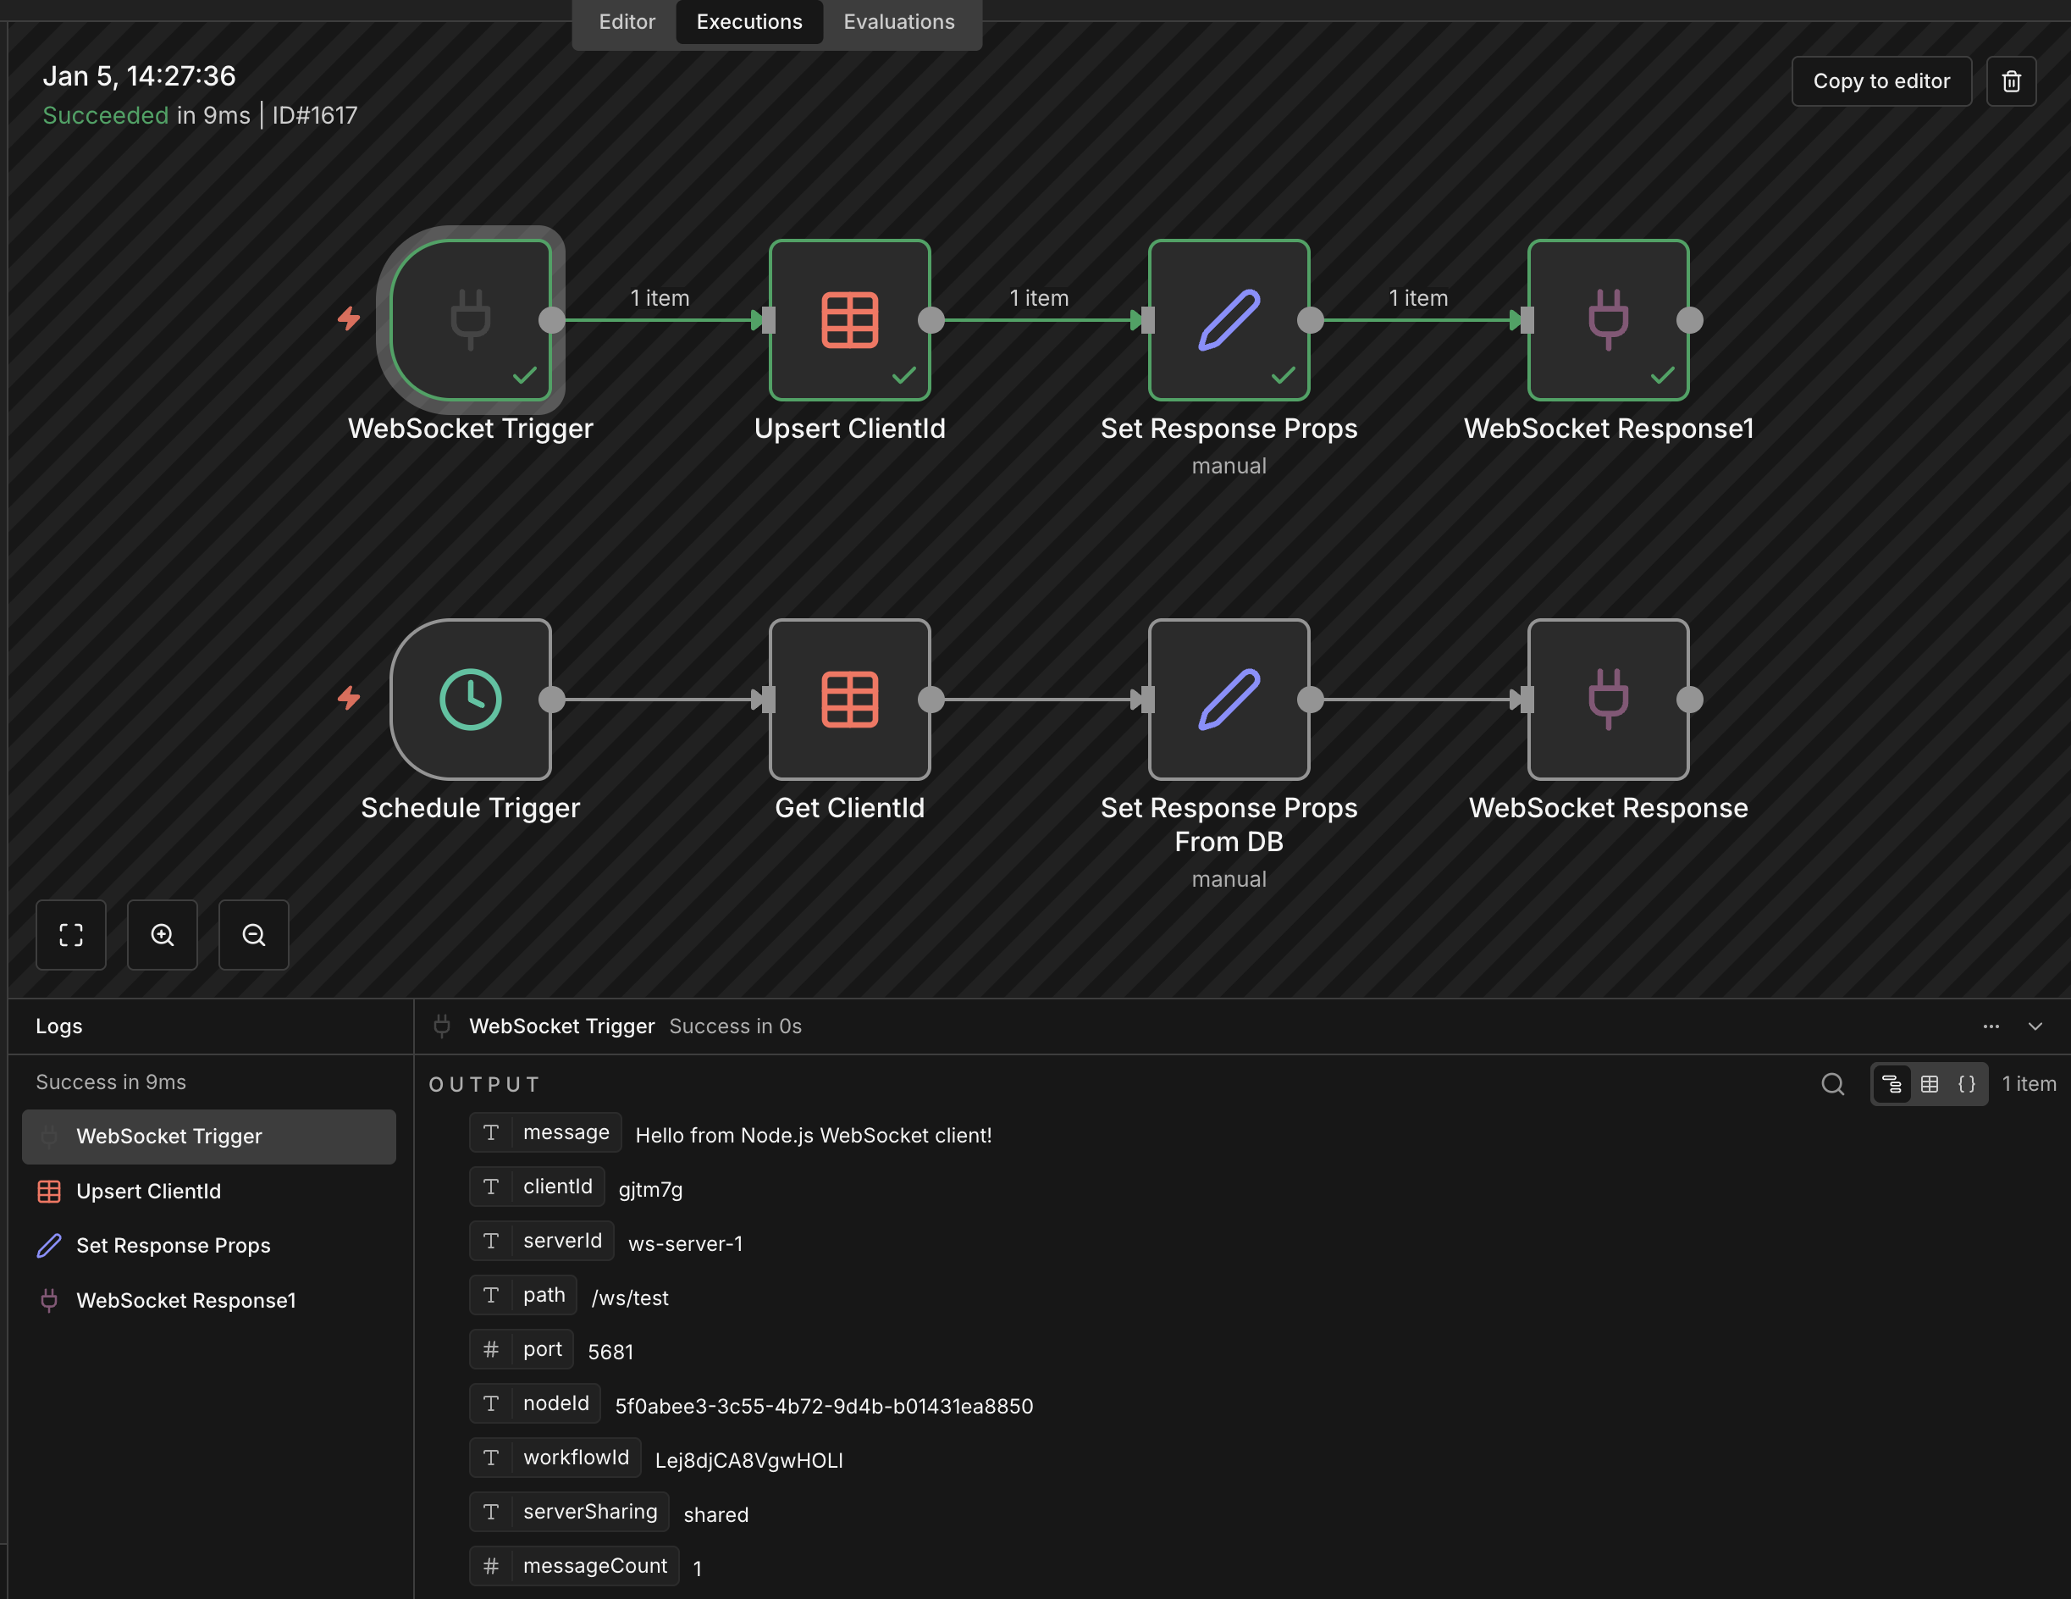Image resolution: width=2071 pixels, height=1599 pixels.
Task: Switch output to table view
Action: click(1929, 1084)
